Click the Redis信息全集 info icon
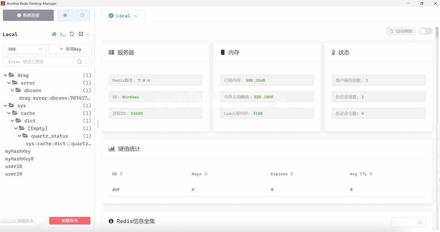This screenshot has height=232, width=440. click(x=111, y=221)
